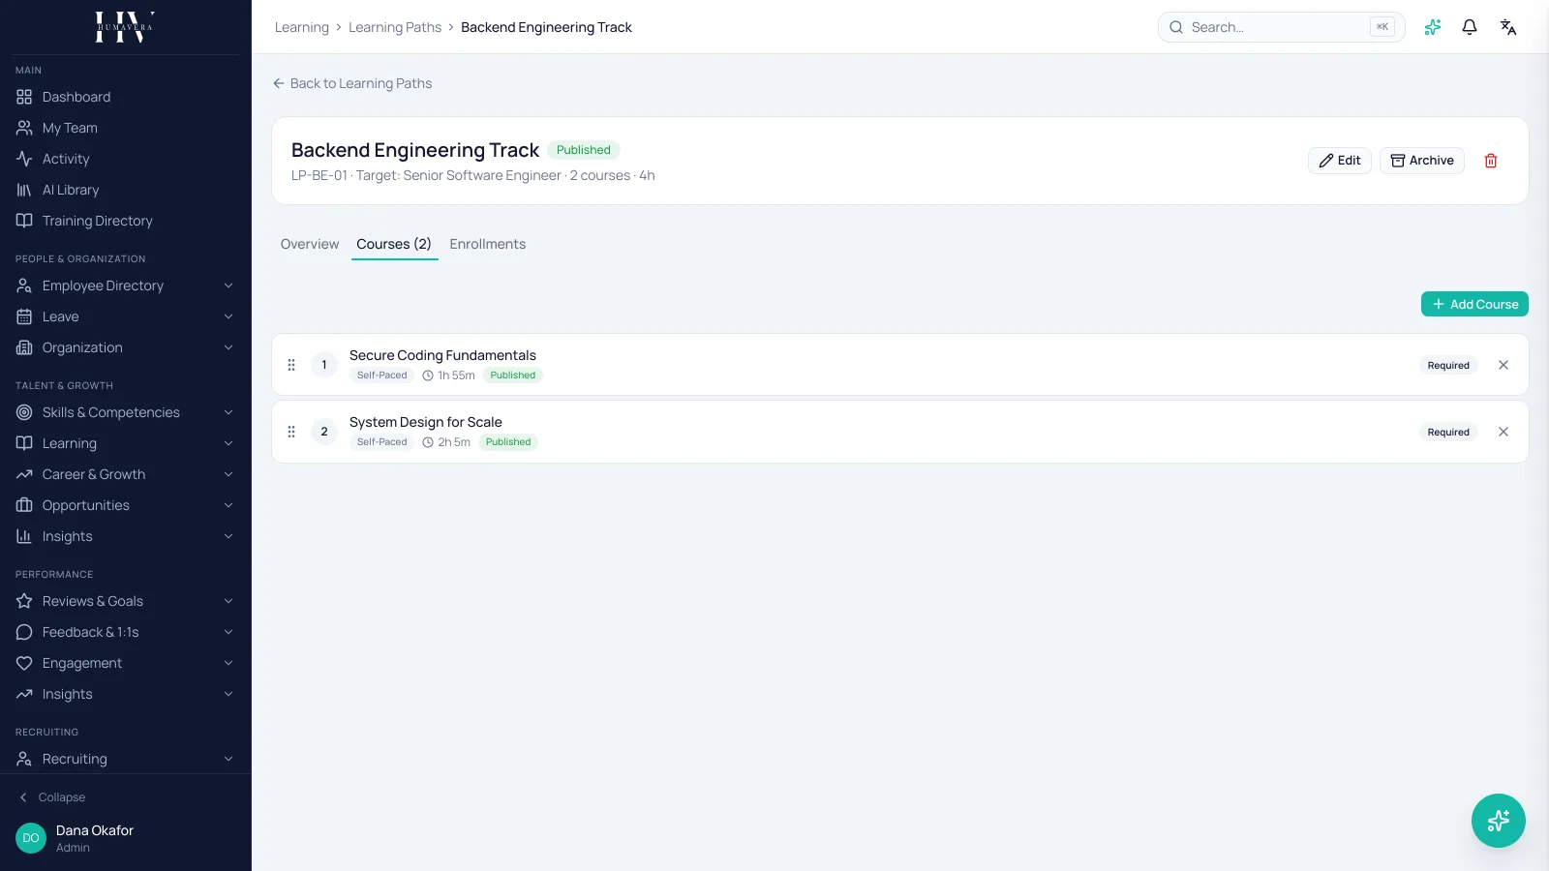
Task: Switch to the Enrollments tab
Action: tap(488, 244)
